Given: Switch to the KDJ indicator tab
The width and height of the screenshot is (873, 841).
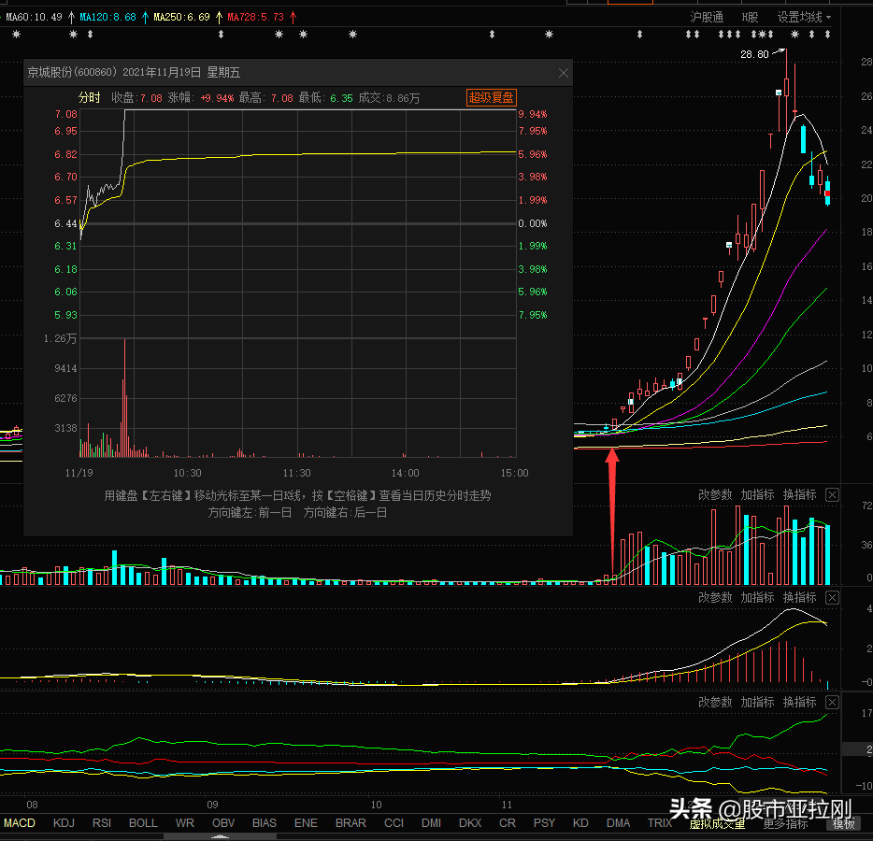Looking at the screenshot, I should [x=64, y=823].
